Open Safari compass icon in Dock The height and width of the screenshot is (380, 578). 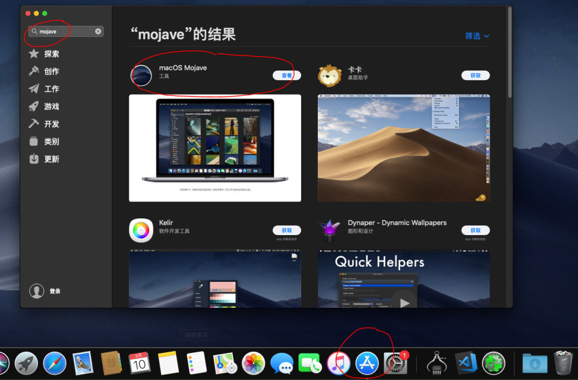pos(54,363)
